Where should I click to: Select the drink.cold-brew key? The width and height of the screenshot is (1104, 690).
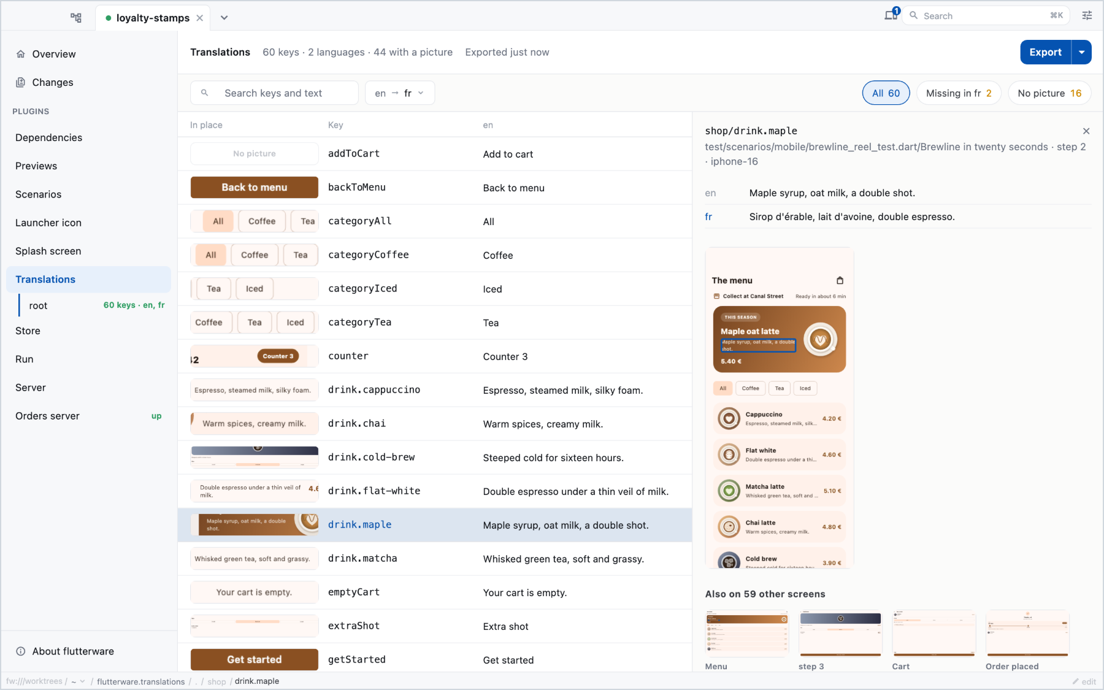click(371, 458)
